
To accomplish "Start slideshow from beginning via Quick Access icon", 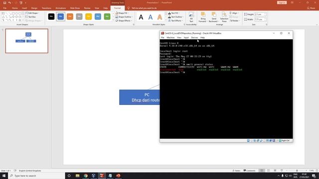I will click(21, 2).
